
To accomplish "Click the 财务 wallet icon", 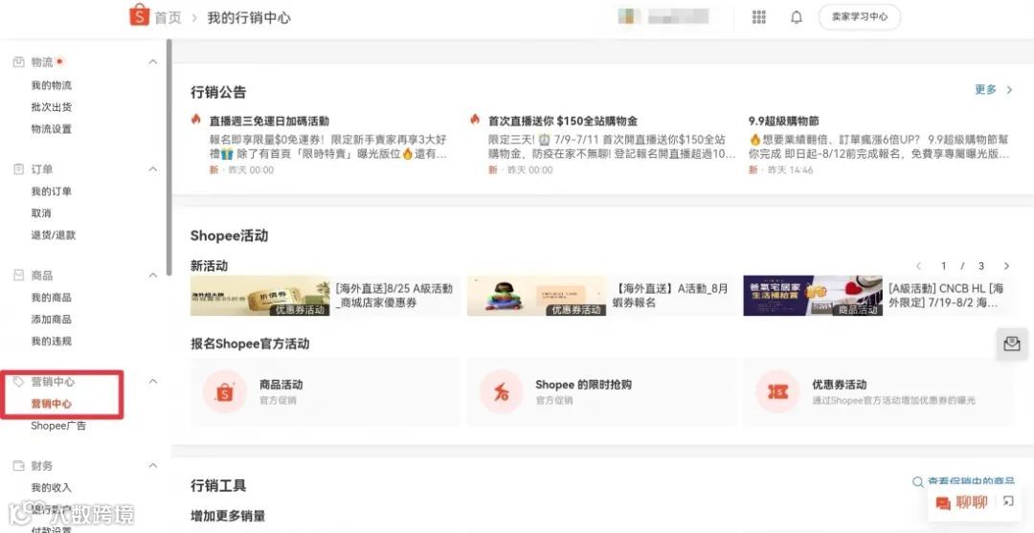I will 18,466.
